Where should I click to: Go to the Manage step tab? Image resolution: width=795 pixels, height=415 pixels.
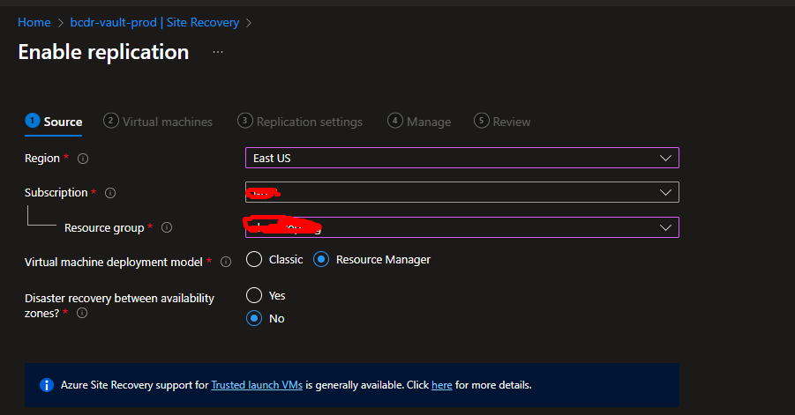click(x=428, y=122)
